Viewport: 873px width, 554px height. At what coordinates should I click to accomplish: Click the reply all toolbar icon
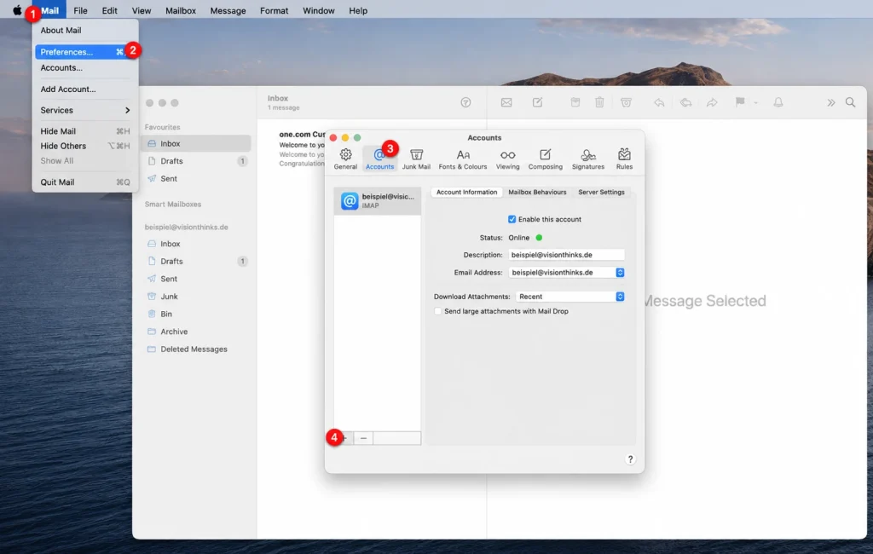point(686,102)
